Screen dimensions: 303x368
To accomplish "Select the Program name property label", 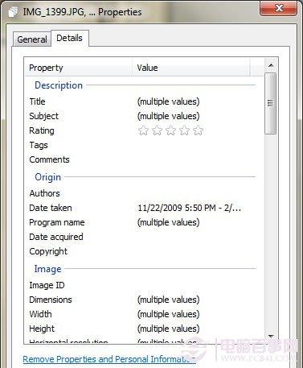I will coord(57,222).
